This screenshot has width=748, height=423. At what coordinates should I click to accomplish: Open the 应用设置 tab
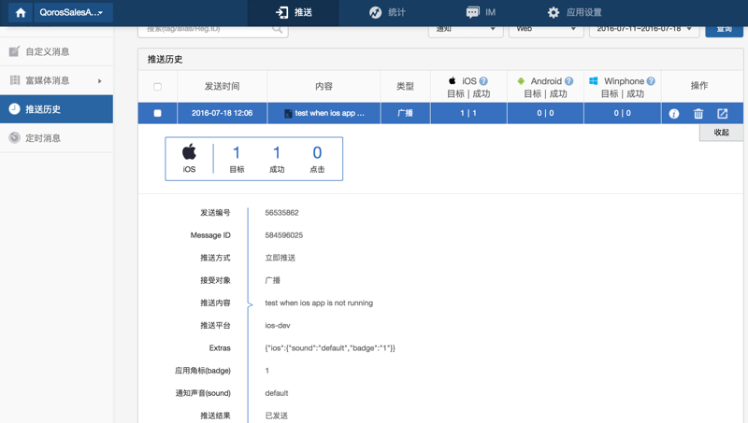(x=574, y=12)
